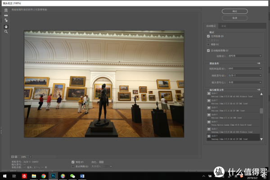Switch to the 自定 custom tab
The height and width of the screenshot is (180, 270).
pyautogui.click(x=224, y=26)
